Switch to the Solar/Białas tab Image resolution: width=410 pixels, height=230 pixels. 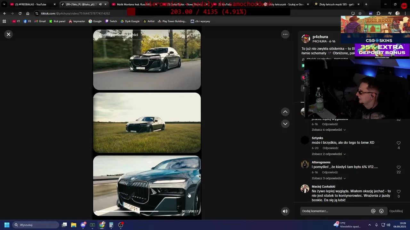pos(184,4)
